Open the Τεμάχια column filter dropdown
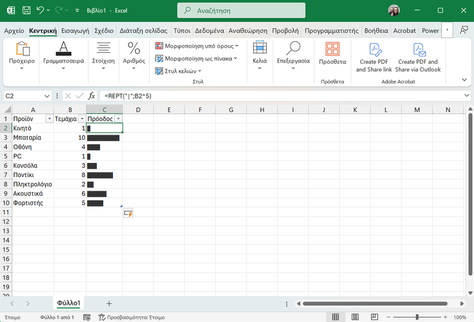Viewport: 474px width, 322px height. (x=81, y=119)
